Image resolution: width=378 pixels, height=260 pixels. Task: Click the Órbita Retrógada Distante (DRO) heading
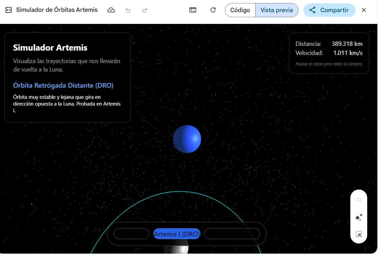coord(63,85)
